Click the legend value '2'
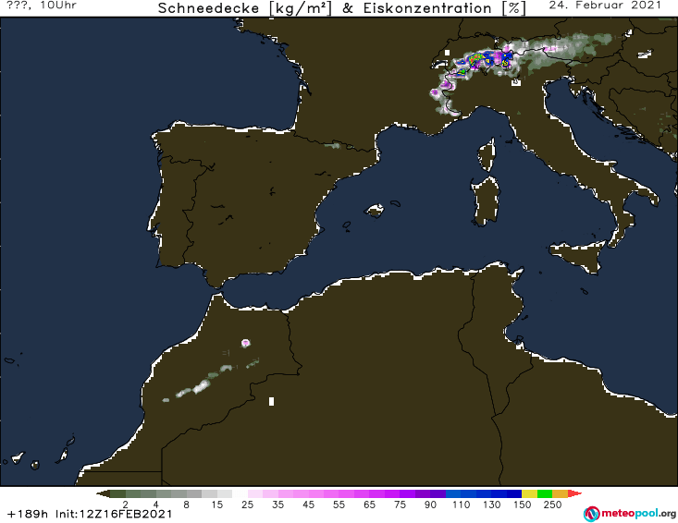 click(x=126, y=505)
